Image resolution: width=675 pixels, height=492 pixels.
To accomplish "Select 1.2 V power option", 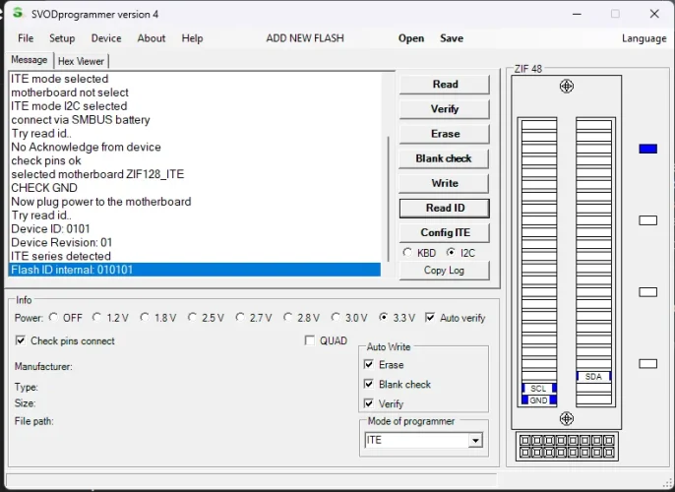I will click(x=96, y=317).
